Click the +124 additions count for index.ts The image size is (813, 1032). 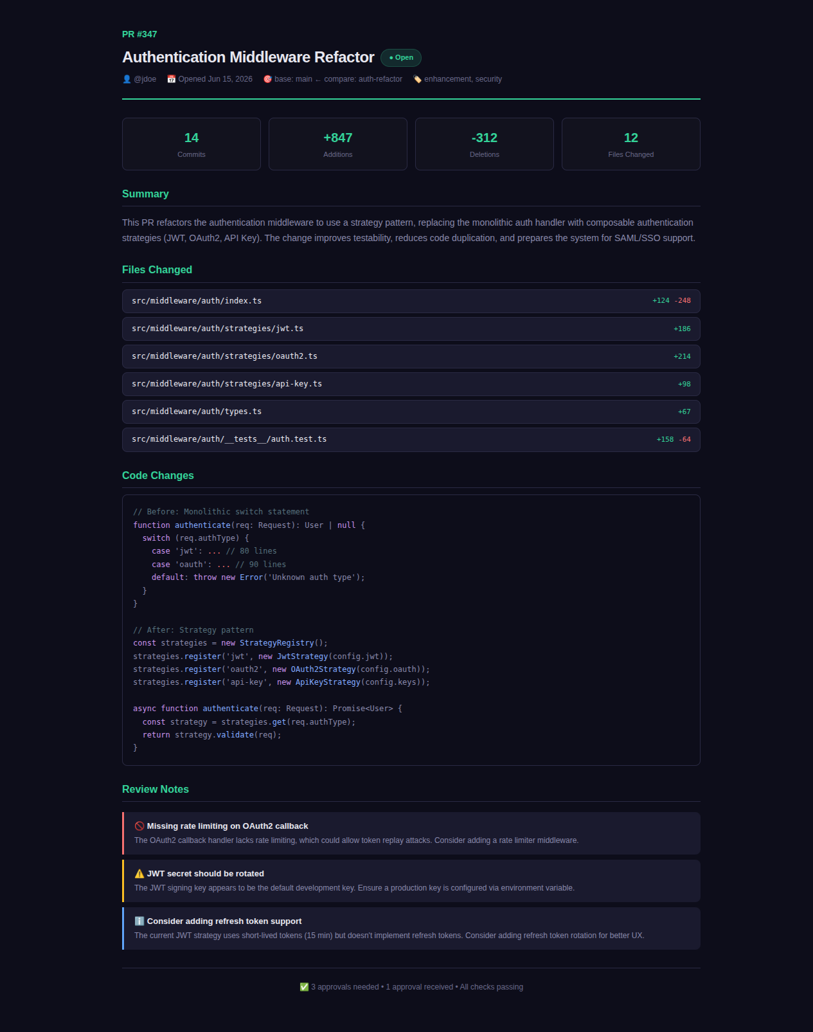click(661, 301)
